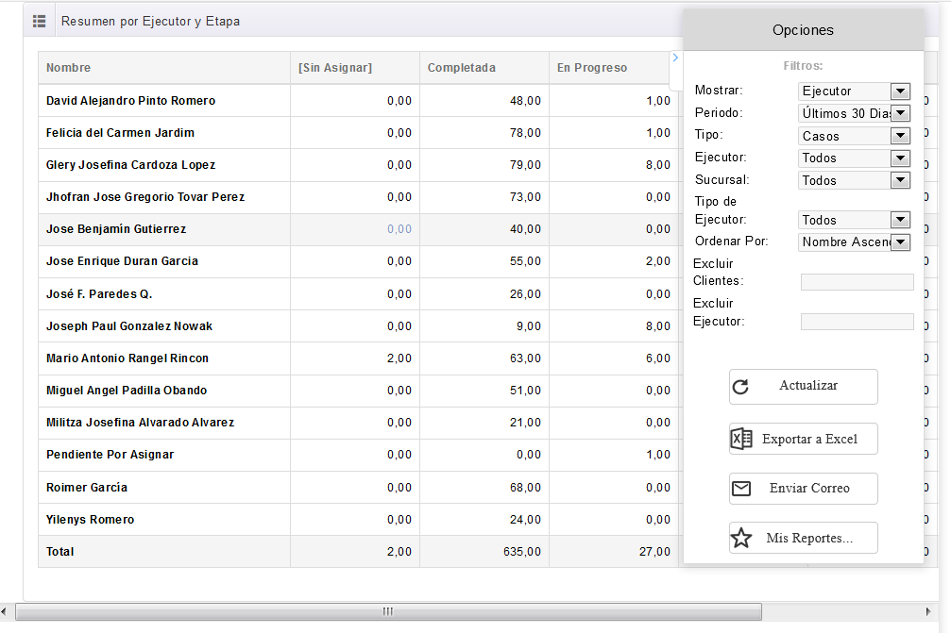Image resolution: width=951 pixels, height=633 pixels.
Task: Click the refresh icon on Actualizar
Action: [741, 386]
